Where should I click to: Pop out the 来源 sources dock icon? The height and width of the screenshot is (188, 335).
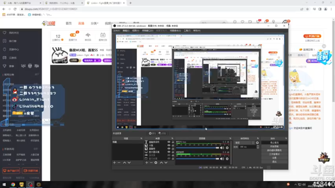coord(172,138)
